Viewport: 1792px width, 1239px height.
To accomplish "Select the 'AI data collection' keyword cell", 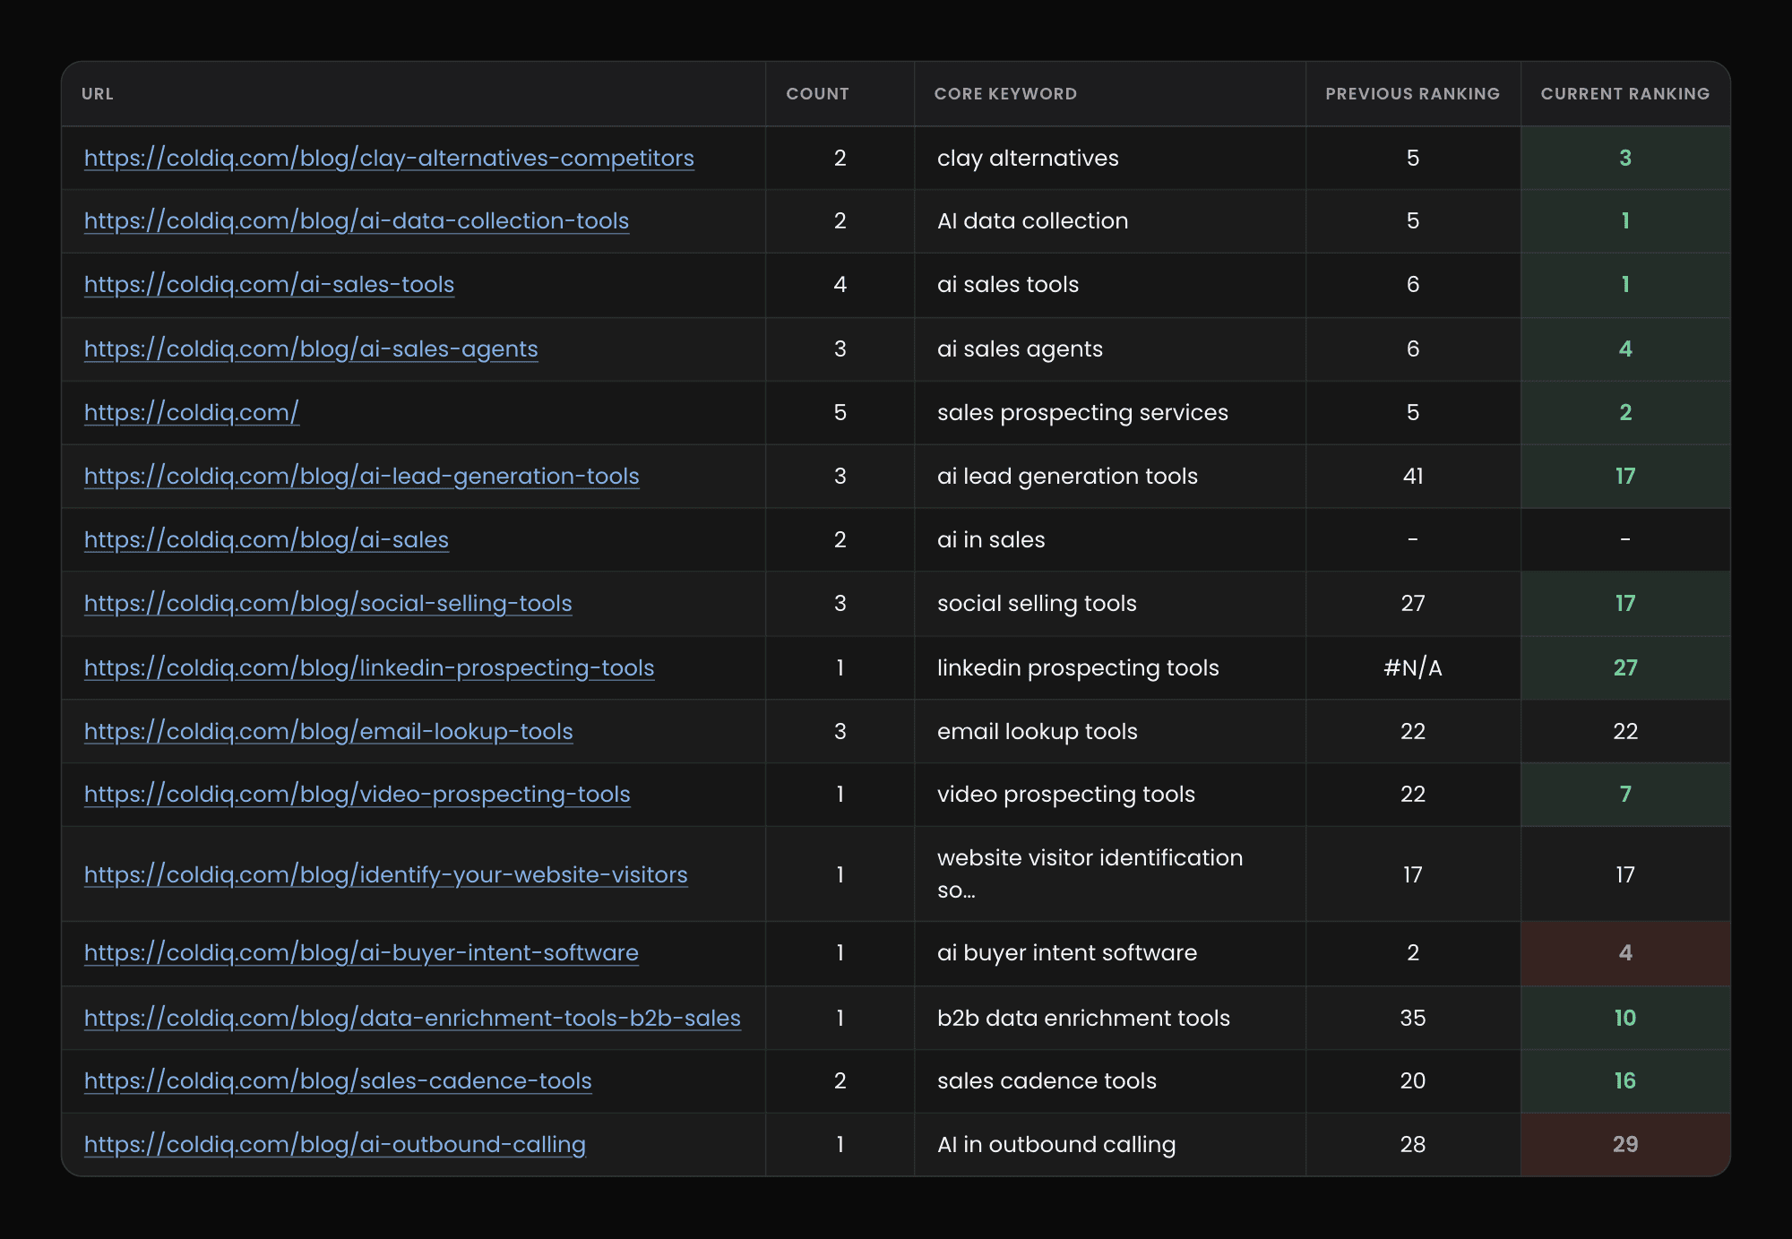I will point(1109,221).
